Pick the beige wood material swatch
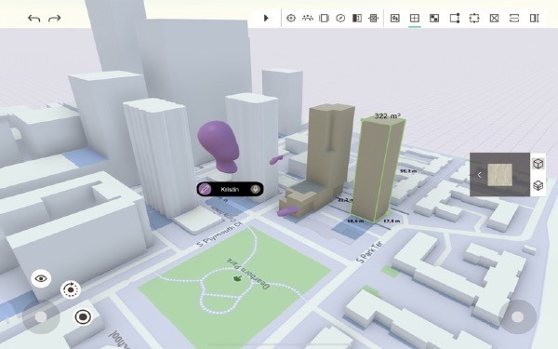Screen dimensions: 558x349 (x=499, y=175)
